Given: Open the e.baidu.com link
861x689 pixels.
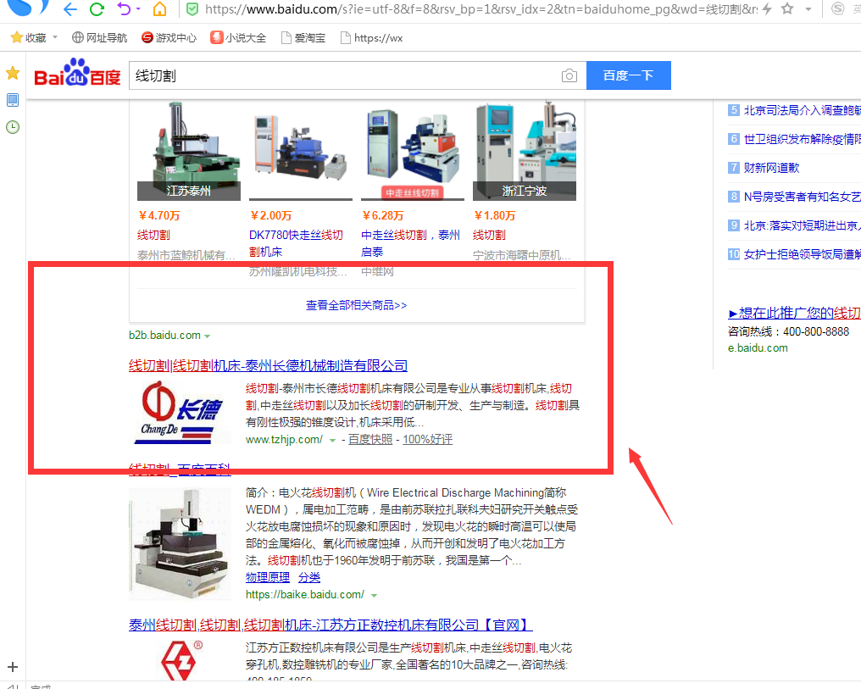Looking at the screenshot, I should click(x=758, y=348).
